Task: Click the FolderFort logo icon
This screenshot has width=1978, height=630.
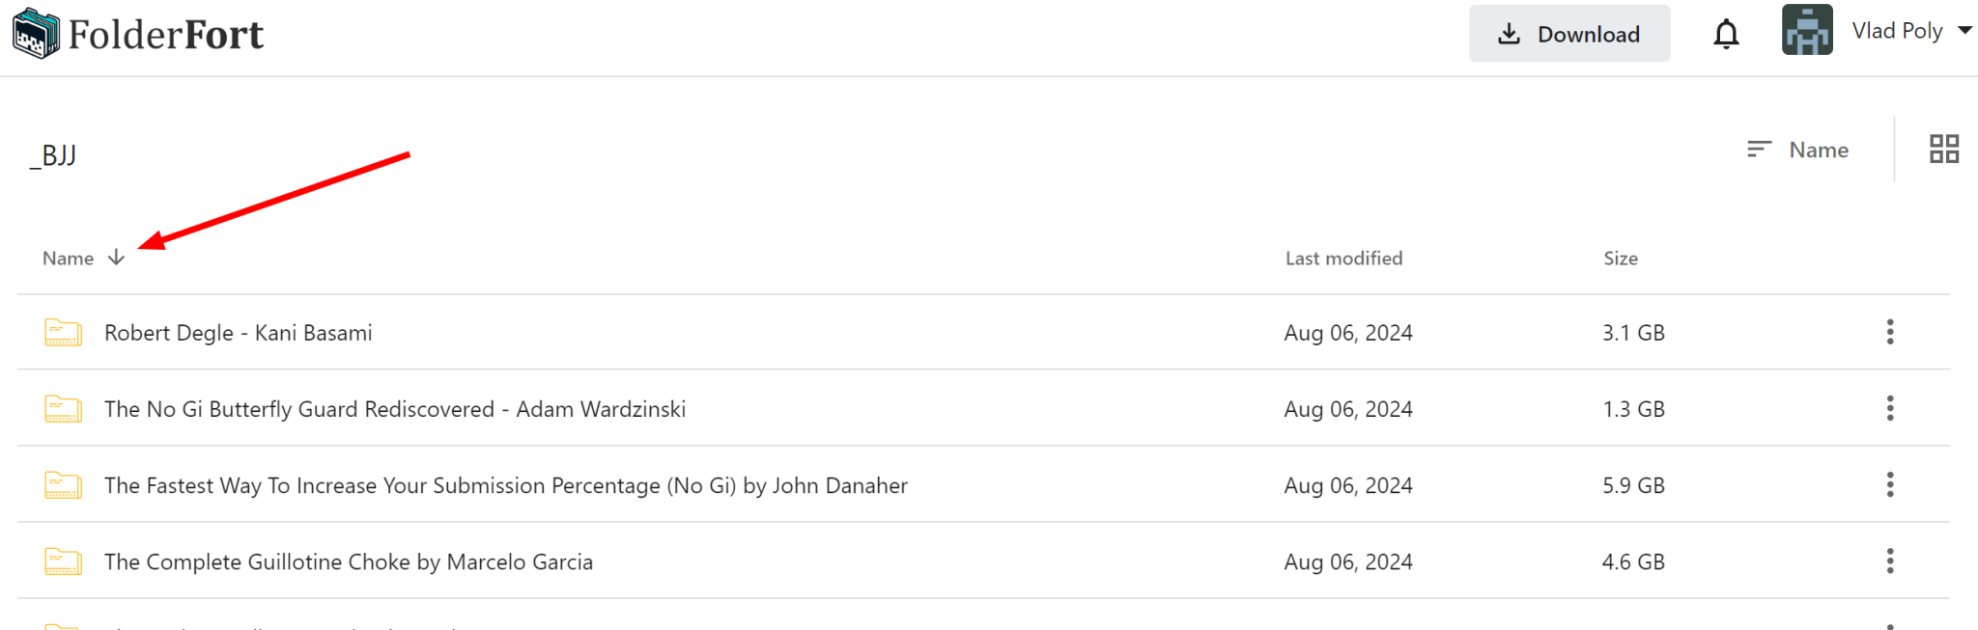Action: click(x=36, y=34)
